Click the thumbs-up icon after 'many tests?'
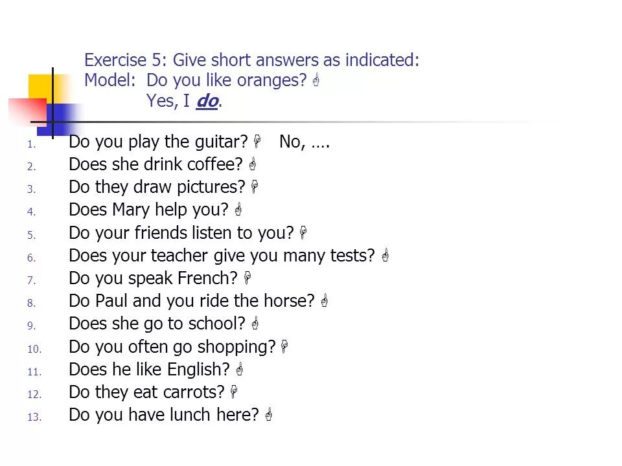622x466 pixels. tap(385, 255)
